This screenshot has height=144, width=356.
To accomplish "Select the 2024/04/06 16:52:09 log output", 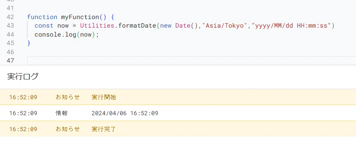I will tap(125, 113).
